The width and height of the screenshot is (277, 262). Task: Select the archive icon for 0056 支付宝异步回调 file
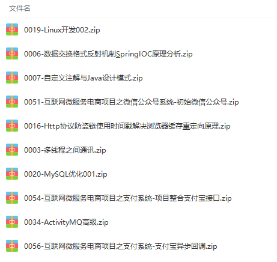click(x=12, y=246)
